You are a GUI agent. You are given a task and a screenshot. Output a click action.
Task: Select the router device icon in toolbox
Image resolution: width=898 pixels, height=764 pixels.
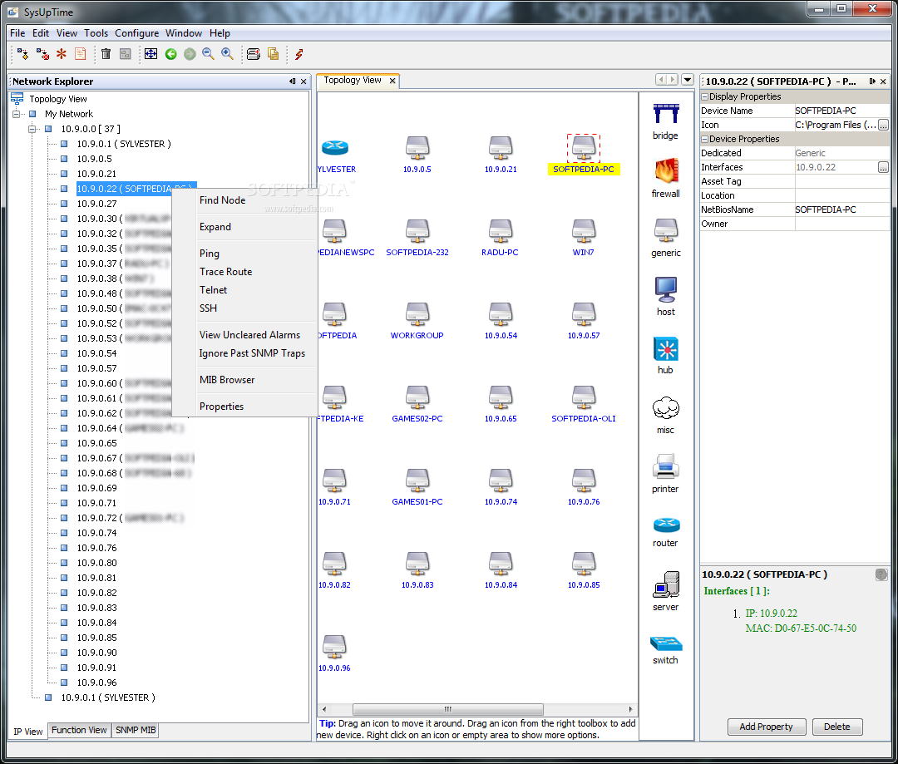pos(666,525)
